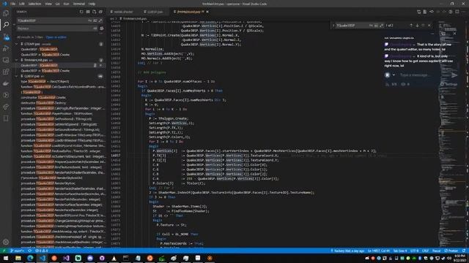Click the Ln/Col cursor position indicator
The image size is (469, 263).
(378, 251)
